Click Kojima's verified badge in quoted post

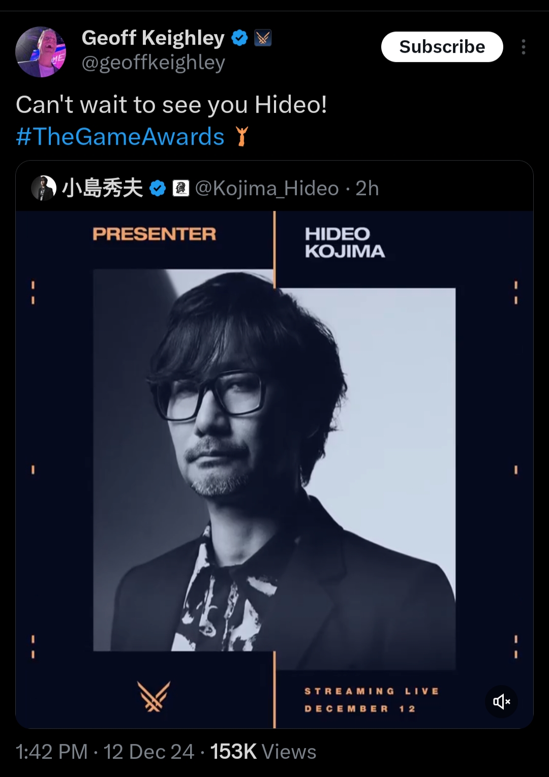pos(158,189)
